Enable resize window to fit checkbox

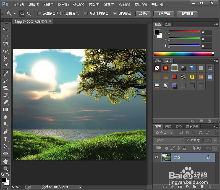pos(39,14)
